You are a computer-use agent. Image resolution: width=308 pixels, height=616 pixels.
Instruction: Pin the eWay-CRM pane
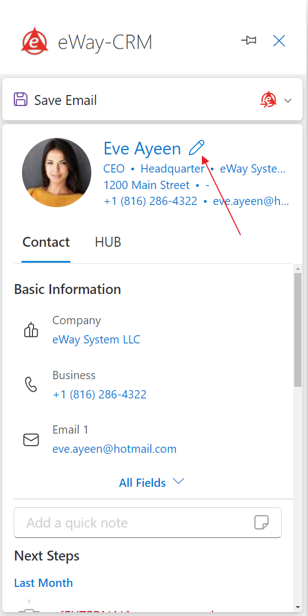249,41
